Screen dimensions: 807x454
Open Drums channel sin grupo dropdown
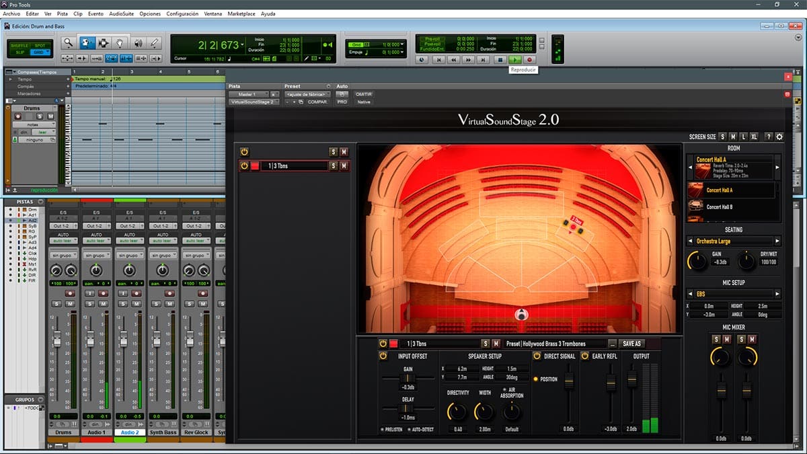pos(63,256)
